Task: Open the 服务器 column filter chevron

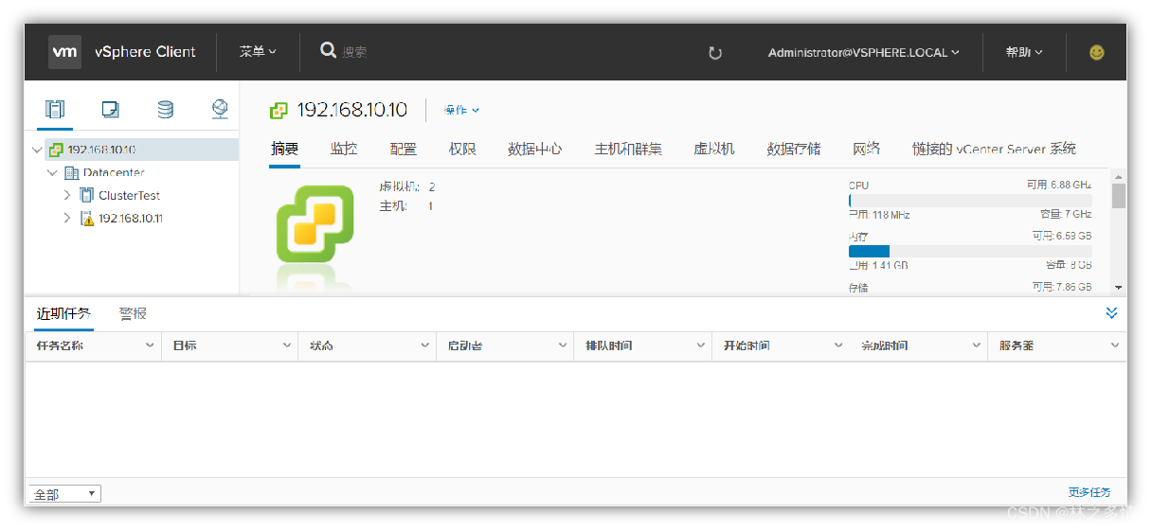Action: (x=1115, y=345)
